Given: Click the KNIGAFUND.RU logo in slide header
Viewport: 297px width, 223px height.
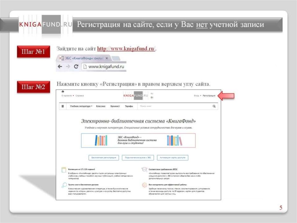Looking at the screenshot, I should pos(46,24).
